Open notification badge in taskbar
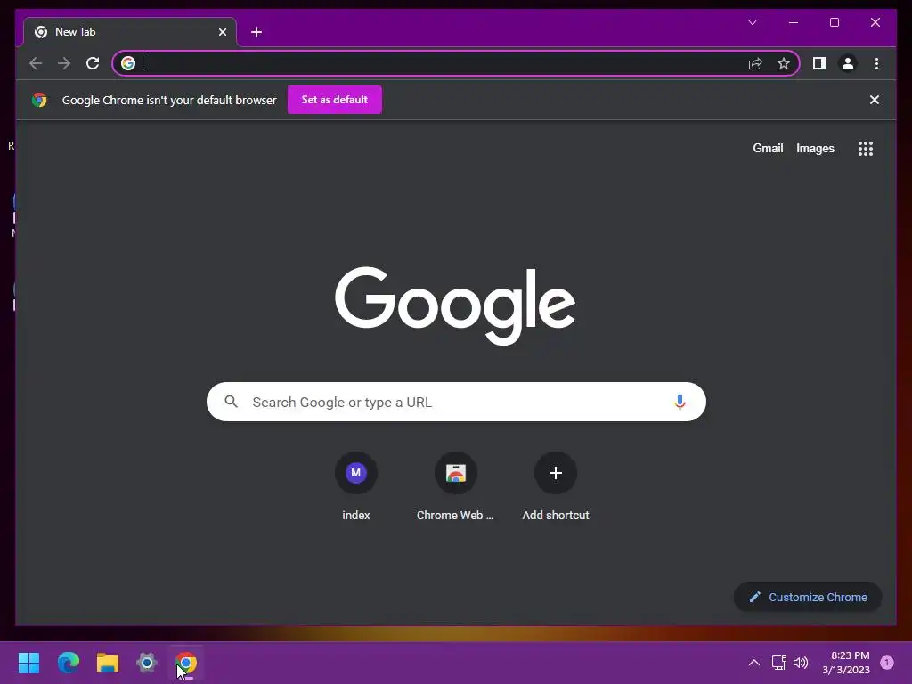 (x=887, y=663)
